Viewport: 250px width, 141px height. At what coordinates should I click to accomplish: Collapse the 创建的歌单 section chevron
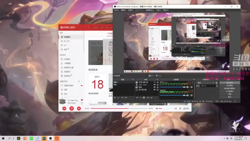[82, 81]
